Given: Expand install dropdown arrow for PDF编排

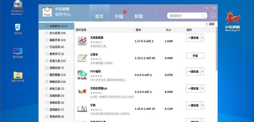Looking at the screenshot, I should (x=202, y=72).
